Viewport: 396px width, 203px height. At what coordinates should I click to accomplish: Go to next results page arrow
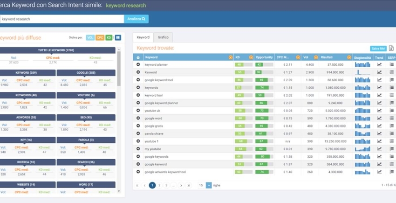[181, 185]
